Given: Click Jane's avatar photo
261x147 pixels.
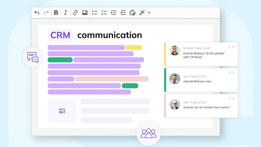Looking at the screenshot, I should coord(175,104).
